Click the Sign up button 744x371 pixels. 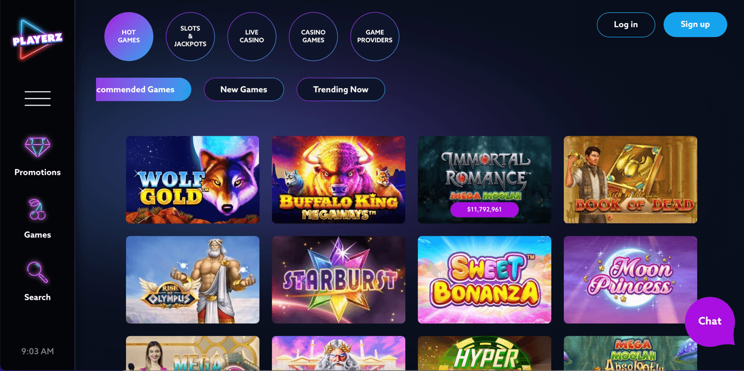[x=695, y=25]
